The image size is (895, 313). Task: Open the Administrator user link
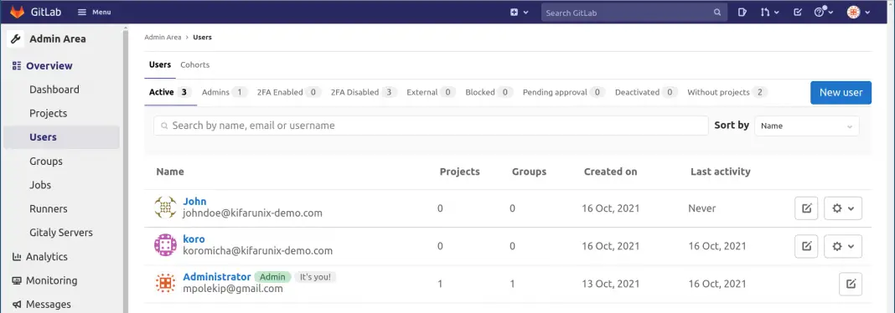[x=217, y=276]
